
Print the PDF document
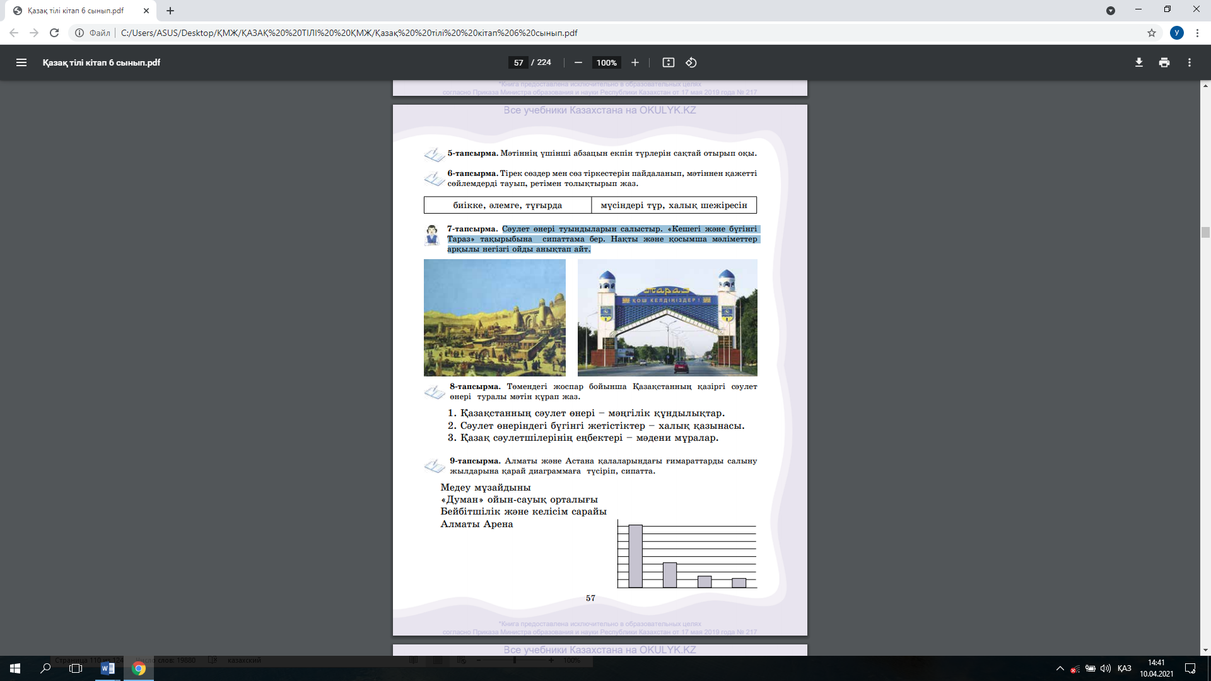[1164, 62]
